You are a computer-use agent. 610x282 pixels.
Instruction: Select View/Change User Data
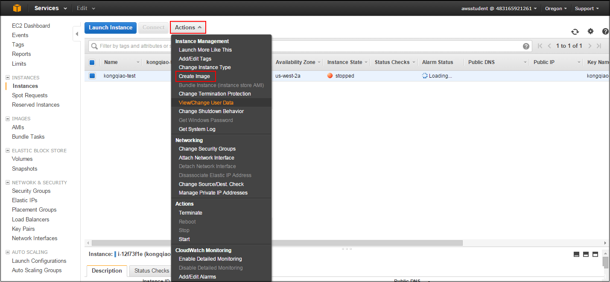click(206, 103)
